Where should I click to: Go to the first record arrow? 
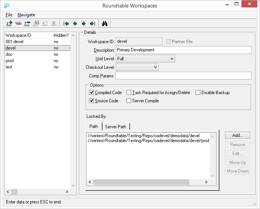pos(66,24)
